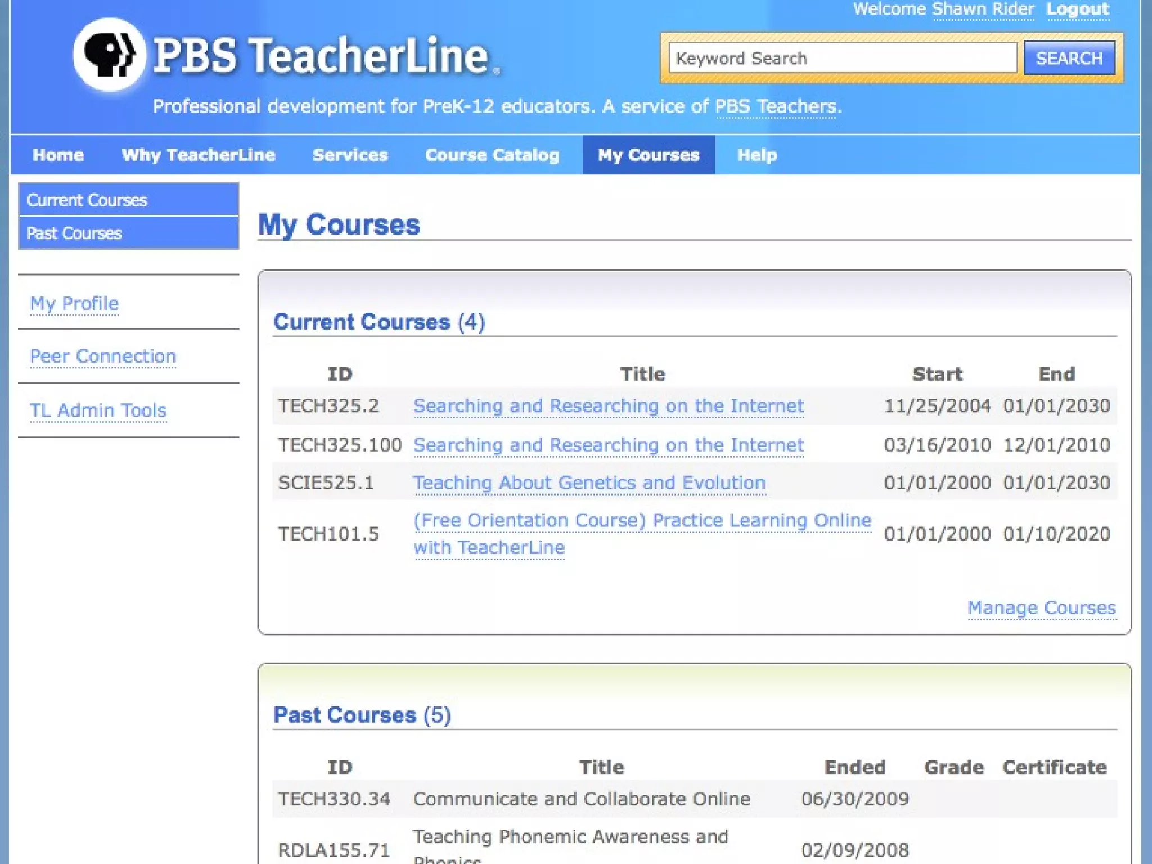Open Shawn Rider user link
This screenshot has width=1152, height=864.
(983, 10)
